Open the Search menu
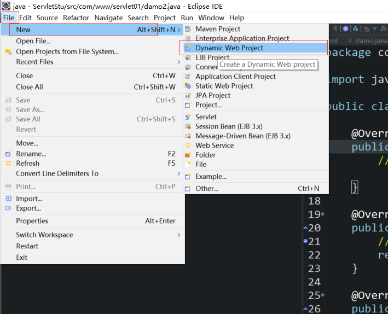388x314 pixels. (138, 18)
